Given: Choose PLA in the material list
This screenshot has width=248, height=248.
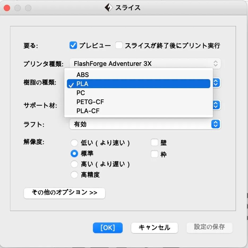Looking at the screenshot, I should [x=82, y=84].
